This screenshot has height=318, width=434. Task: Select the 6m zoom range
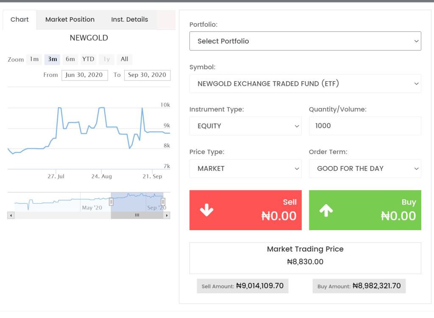[70, 59]
